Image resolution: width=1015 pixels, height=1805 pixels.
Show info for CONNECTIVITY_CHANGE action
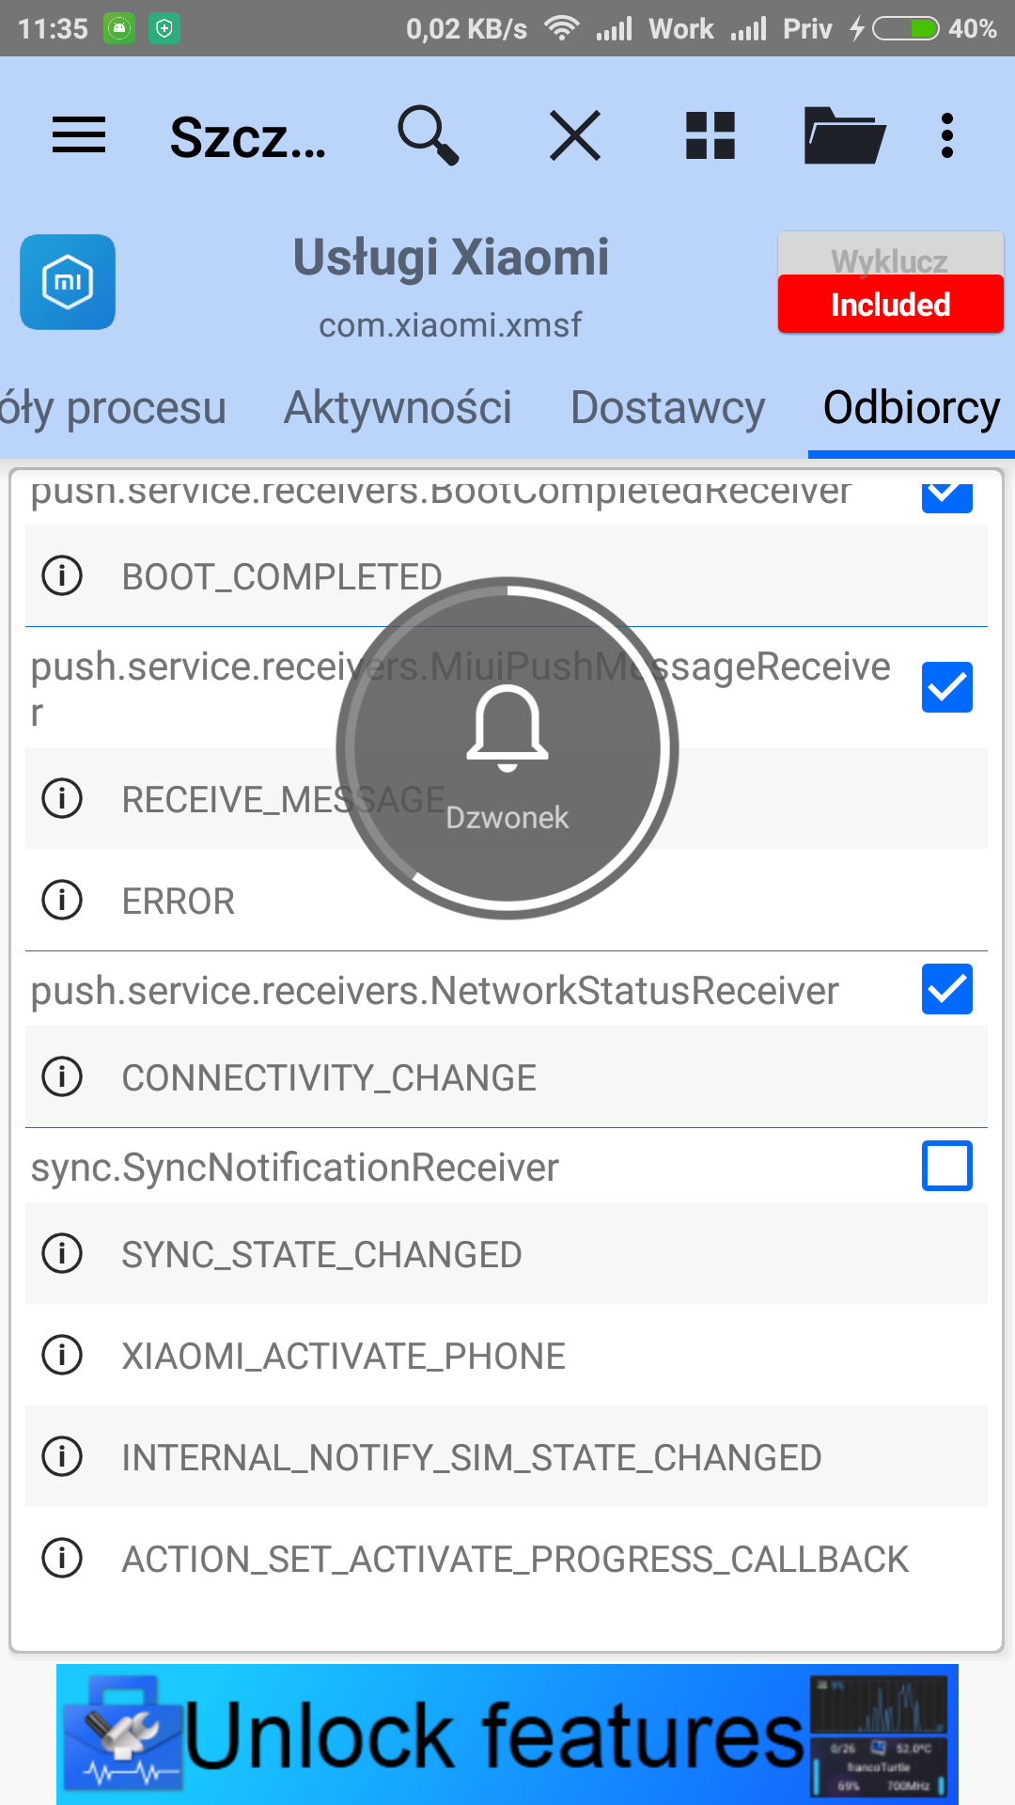pos(63,1076)
